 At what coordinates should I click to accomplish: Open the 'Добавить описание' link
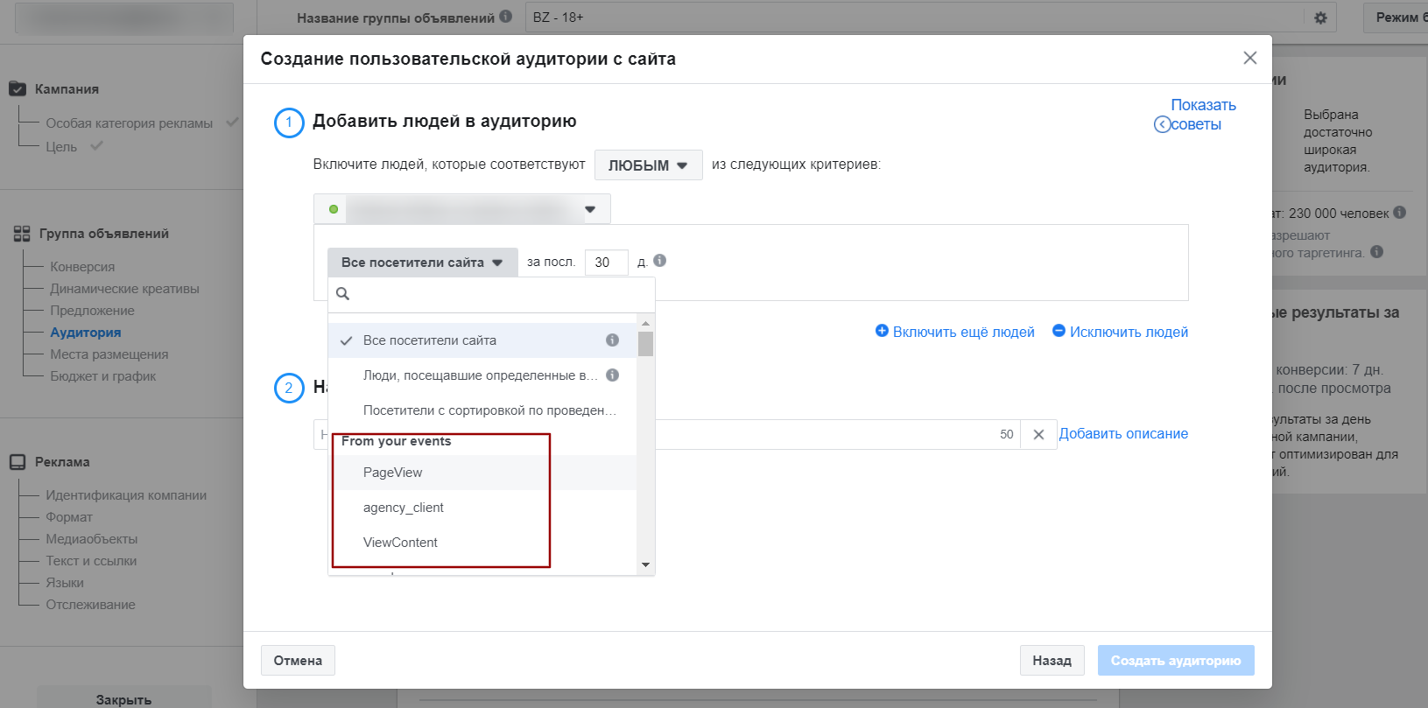(x=1123, y=434)
